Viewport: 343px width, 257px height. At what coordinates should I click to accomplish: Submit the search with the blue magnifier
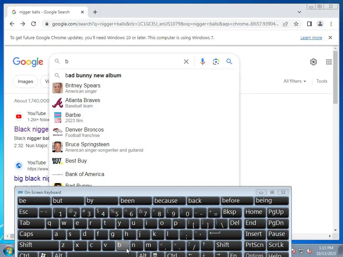[229, 62]
